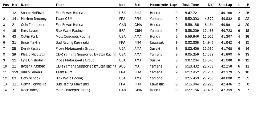
Task: Select Ryder Kingsford's nationality AUS
Action: [x=122, y=66]
